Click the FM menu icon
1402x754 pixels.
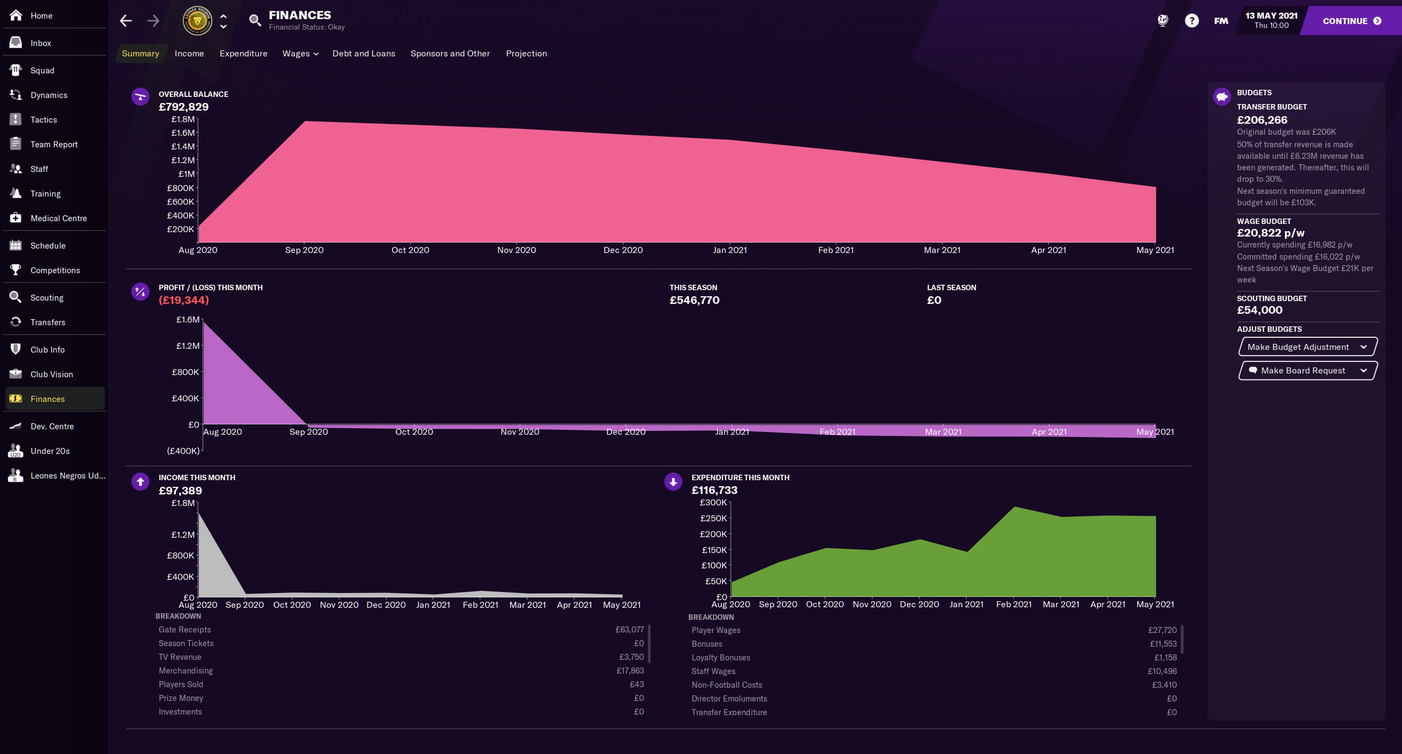[x=1221, y=21]
